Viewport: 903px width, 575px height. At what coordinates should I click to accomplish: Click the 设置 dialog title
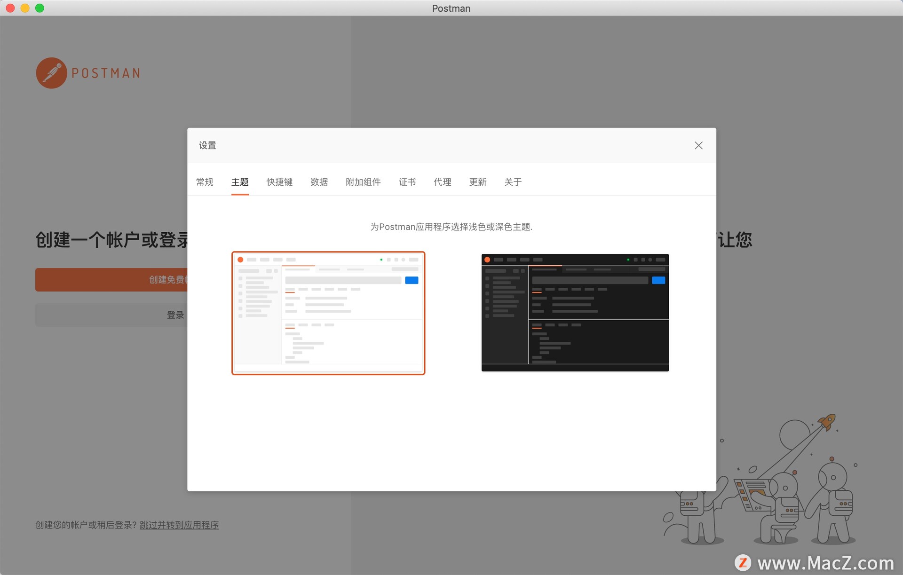click(x=207, y=145)
